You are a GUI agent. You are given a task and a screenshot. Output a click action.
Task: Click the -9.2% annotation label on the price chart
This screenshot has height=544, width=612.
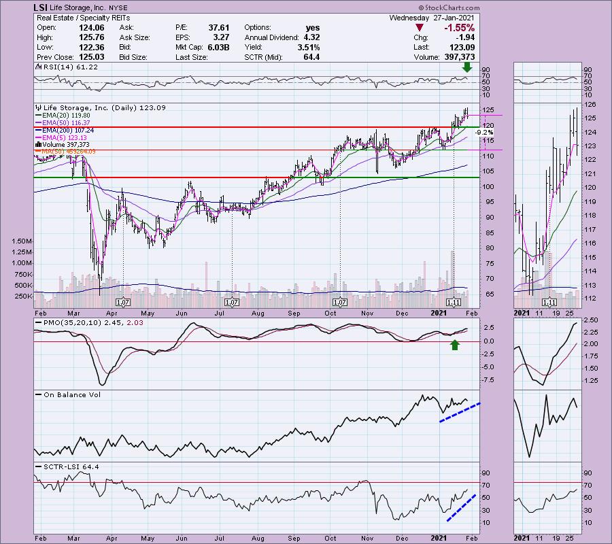pyautogui.click(x=484, y=133)
